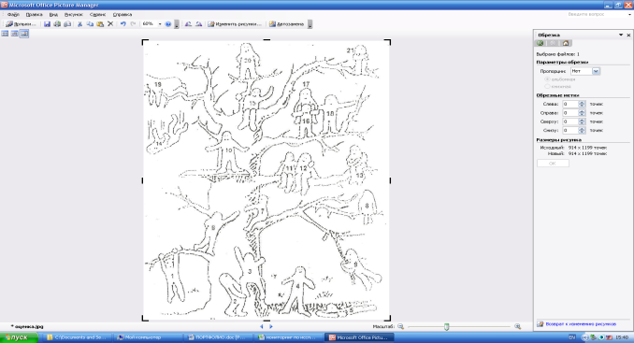Cut with the scissors icon

[79, 24]
